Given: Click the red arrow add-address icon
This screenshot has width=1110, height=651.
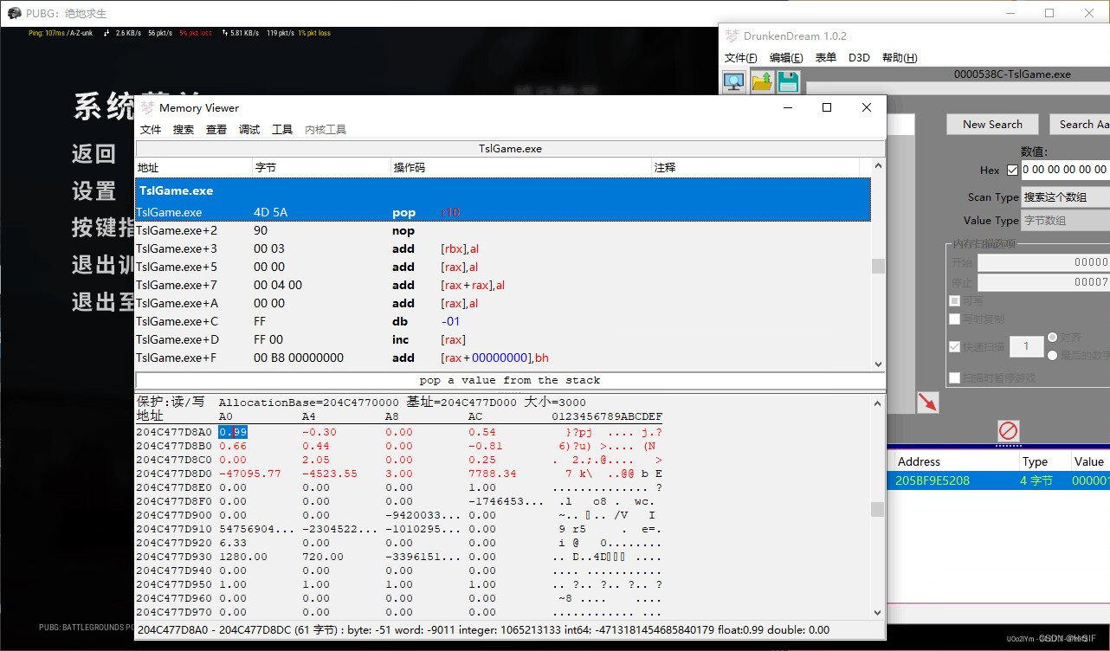Looking at the screenshot, I should pos(928,402).
